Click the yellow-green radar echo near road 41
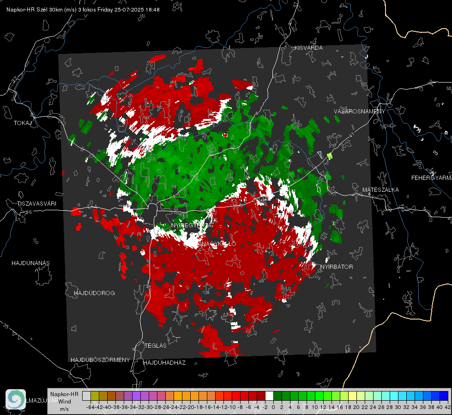Image resolution: width=452 pixels, height=415 pixels. click(x=330, y=156)
